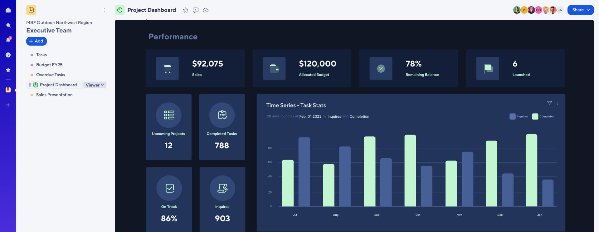The height and width of the screenshot is (232, 599).
Task: Click the blue Dec bar
Action: point(508,190)
